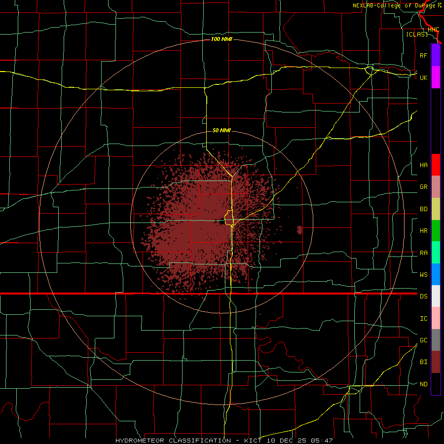
Task: Click the HA red legend swatch
Action: tap(436, 165)
